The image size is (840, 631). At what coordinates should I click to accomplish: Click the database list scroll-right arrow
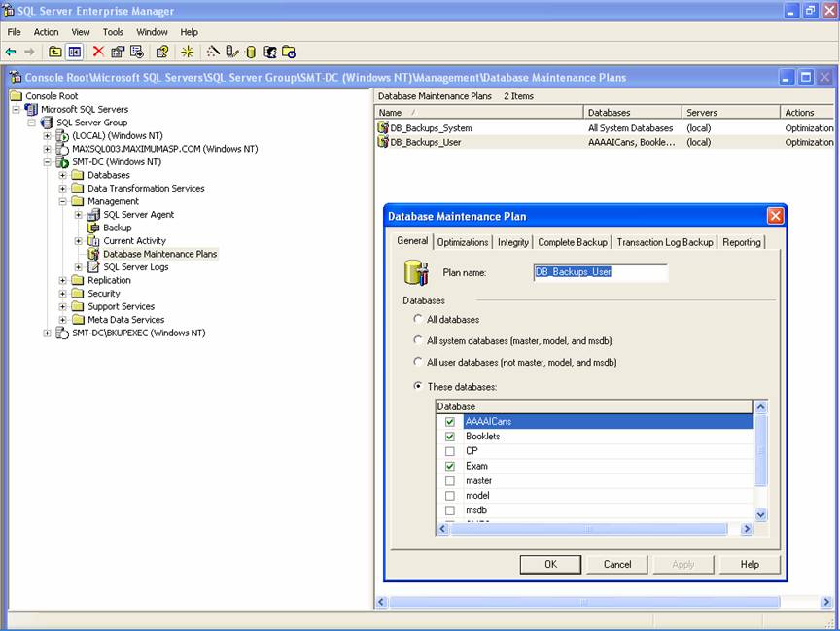(x=747, y=529)
